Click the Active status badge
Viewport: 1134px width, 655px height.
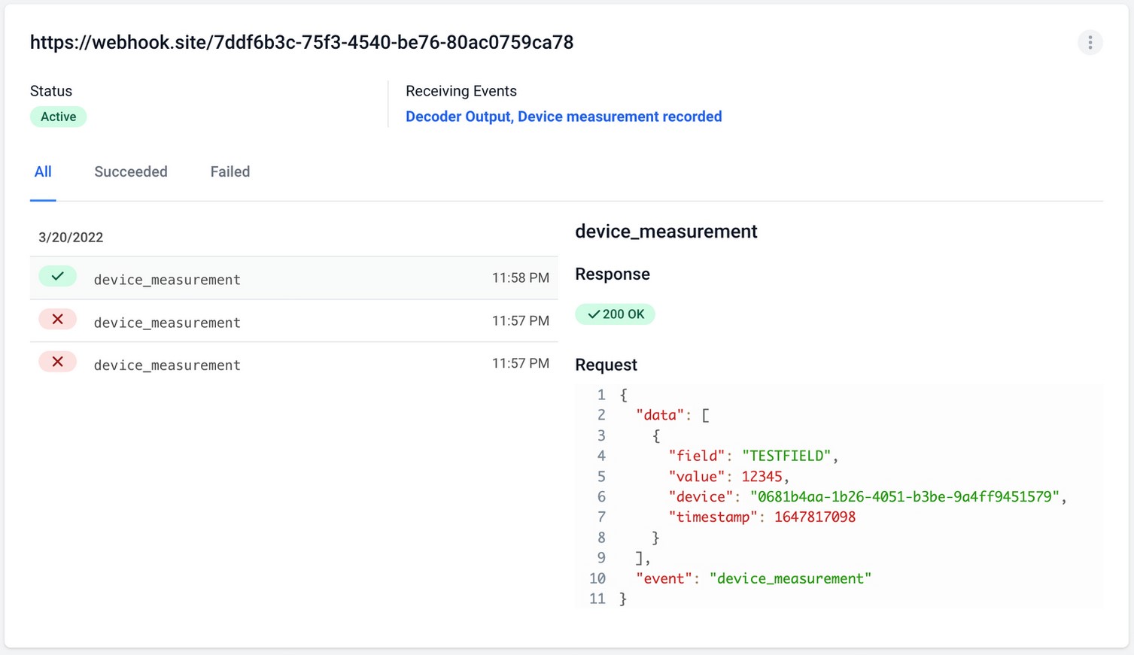(x=58, y=117)
